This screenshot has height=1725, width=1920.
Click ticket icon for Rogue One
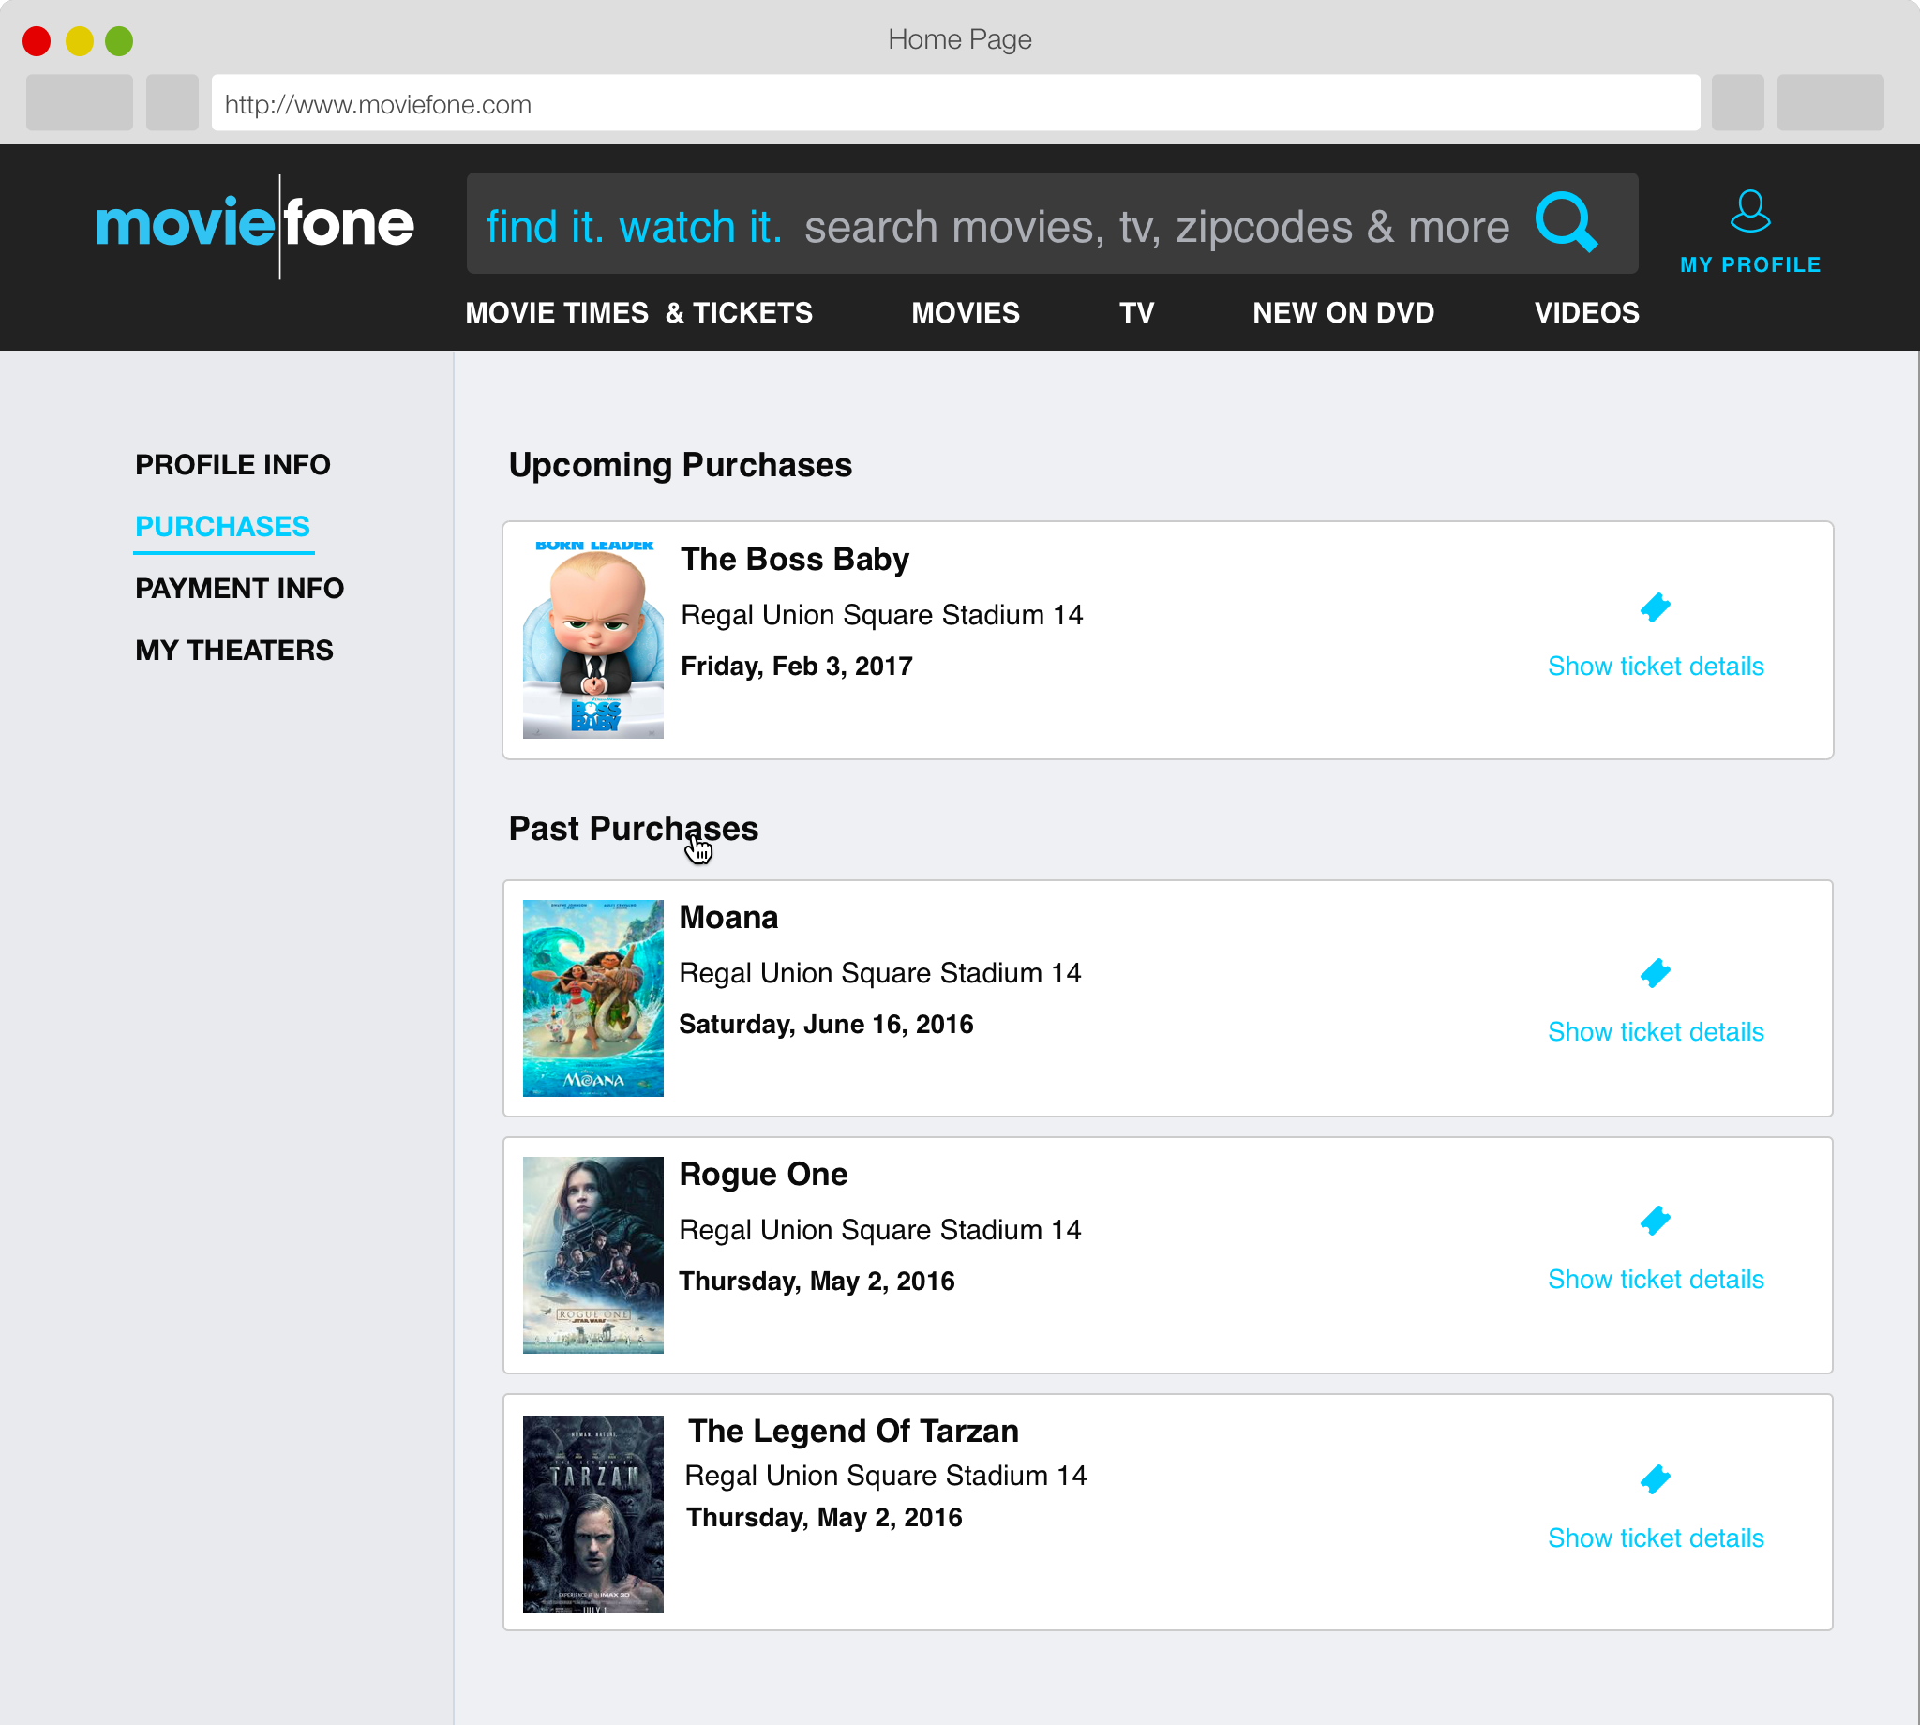click(1655, 1221)
